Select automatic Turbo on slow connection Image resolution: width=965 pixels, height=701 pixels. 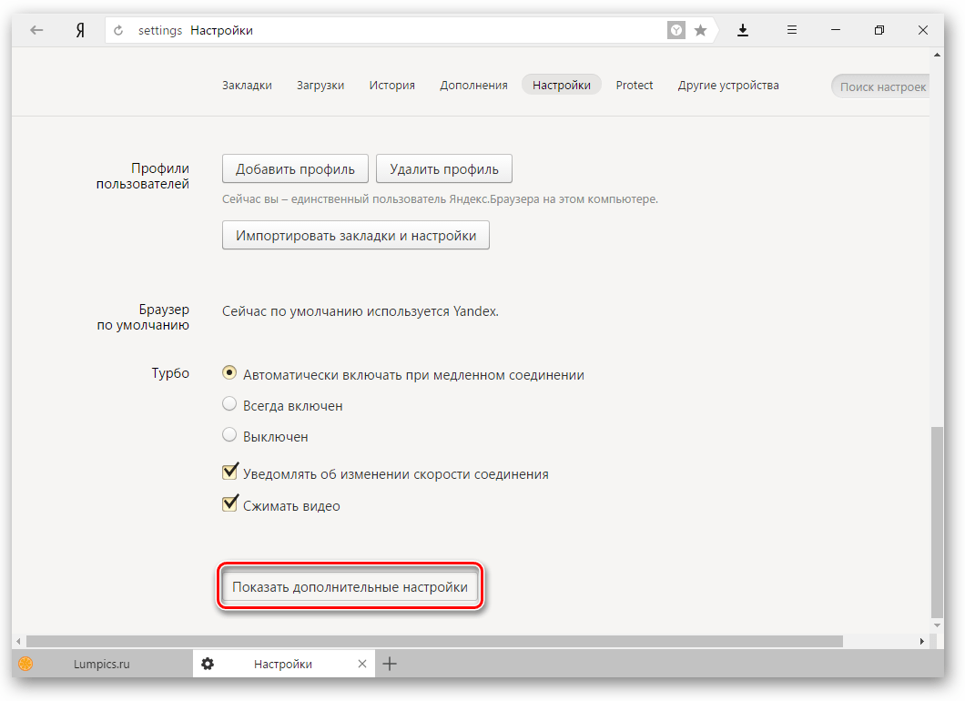click(229, 373)
